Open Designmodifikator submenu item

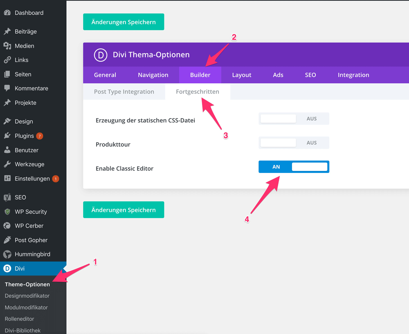(27, 296)
